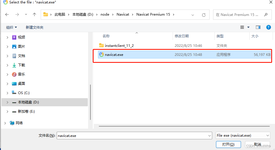Go up one folder level
275x150 pixels.
pos(34,14)
